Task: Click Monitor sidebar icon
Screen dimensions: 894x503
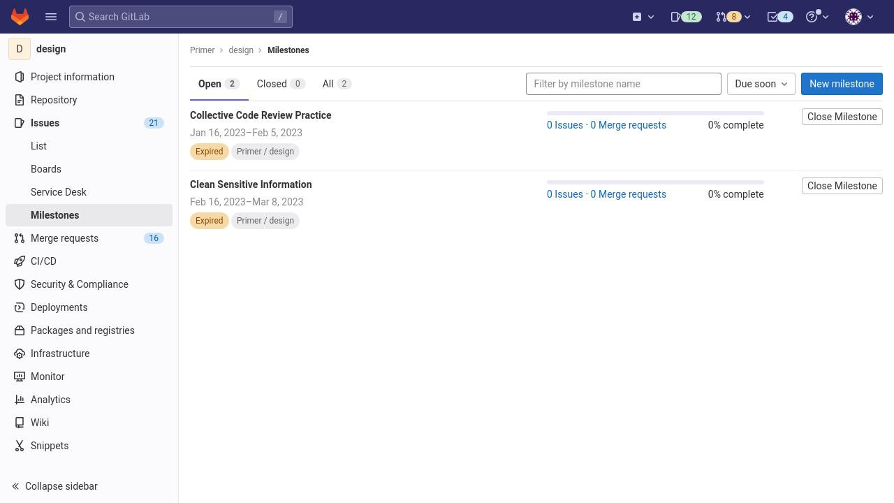Action: tap(20, 377)
